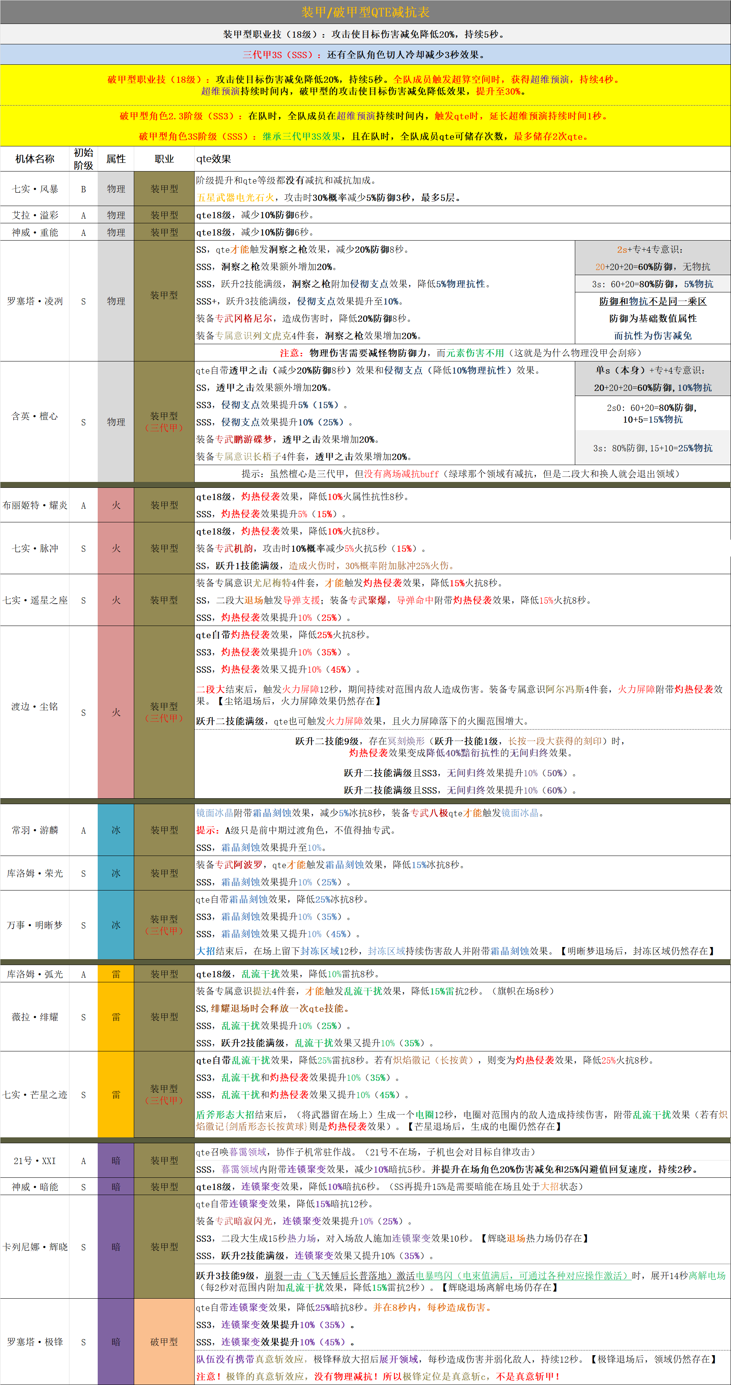Click the 罗塞塔·凌冽 name cell
The height and width of the screenshot is (1385, 731).
(x=35, y=301)
